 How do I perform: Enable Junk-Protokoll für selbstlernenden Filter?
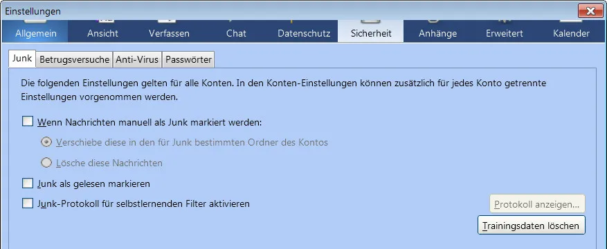pos(28,203)
